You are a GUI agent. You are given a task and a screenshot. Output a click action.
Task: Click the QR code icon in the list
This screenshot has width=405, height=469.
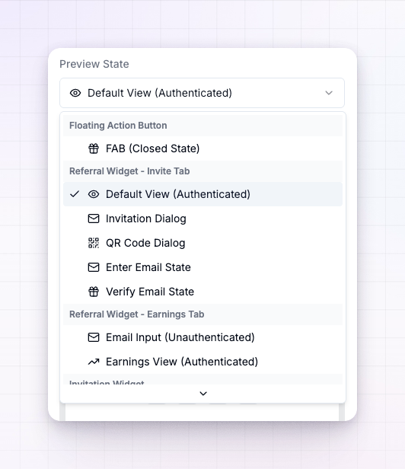[x=94, y=243]
